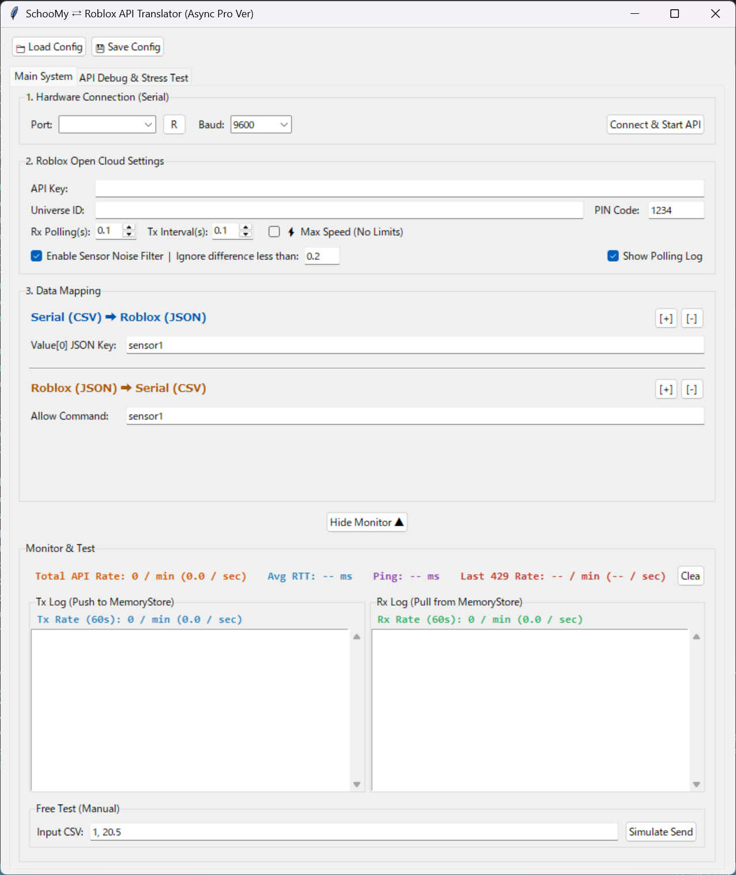Click Connect & Start API

[x=655, y=125]
